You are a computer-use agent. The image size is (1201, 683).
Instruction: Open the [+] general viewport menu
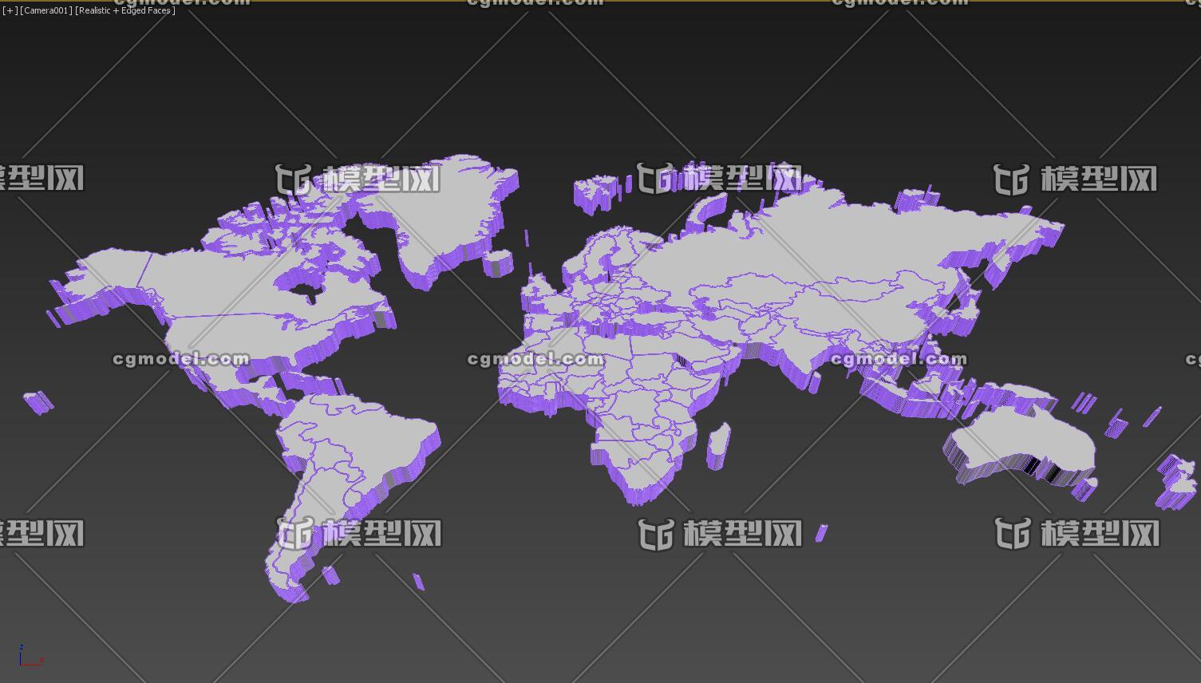pos(10,10)
